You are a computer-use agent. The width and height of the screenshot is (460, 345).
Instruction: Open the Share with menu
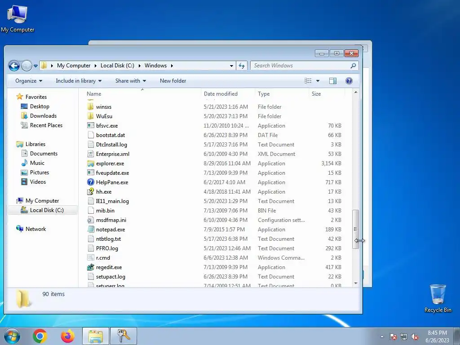coord(131,81)
